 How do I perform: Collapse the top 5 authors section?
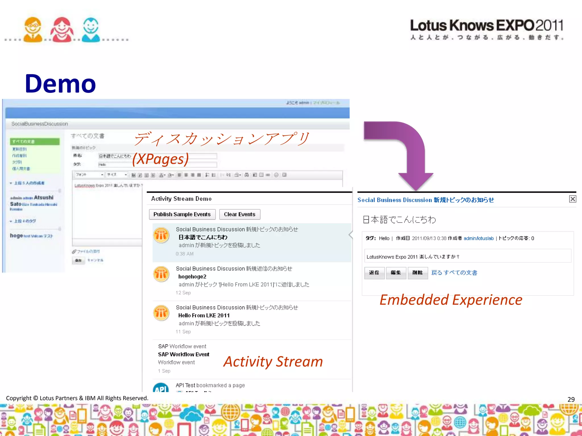(x=11, y=183)
